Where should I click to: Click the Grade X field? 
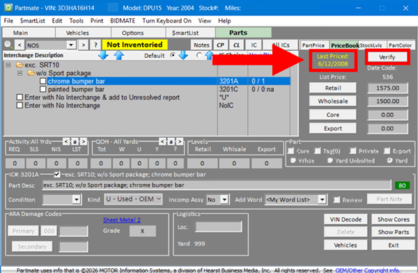142,231
